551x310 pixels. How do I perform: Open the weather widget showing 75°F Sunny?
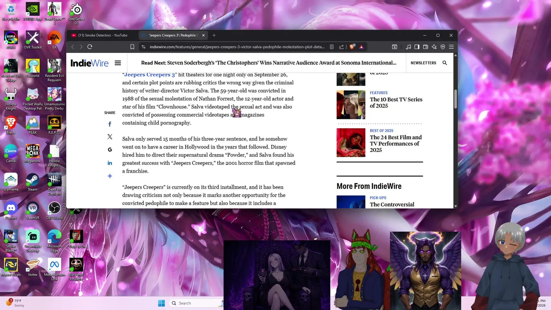(x=15, y=303)
